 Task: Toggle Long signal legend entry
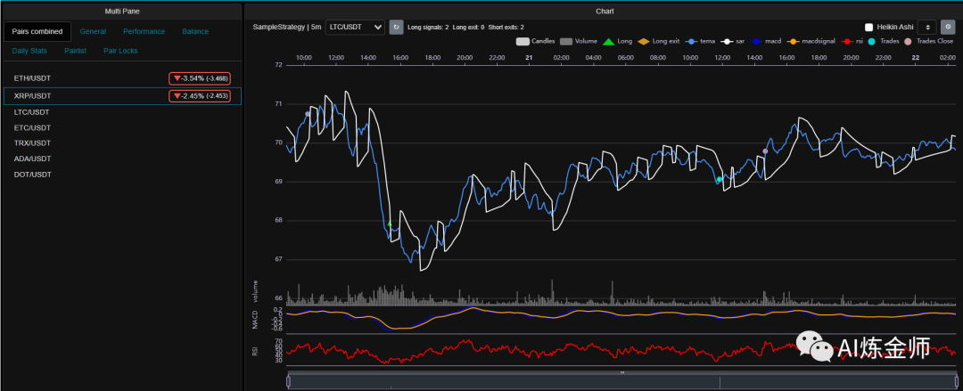617,41
